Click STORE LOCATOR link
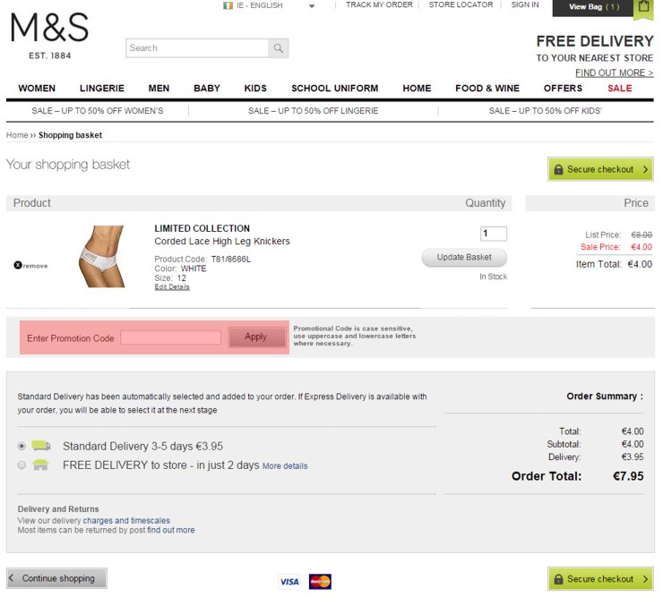Image resolution: width=663 pixels, height=597 pixels. [461, 5]
